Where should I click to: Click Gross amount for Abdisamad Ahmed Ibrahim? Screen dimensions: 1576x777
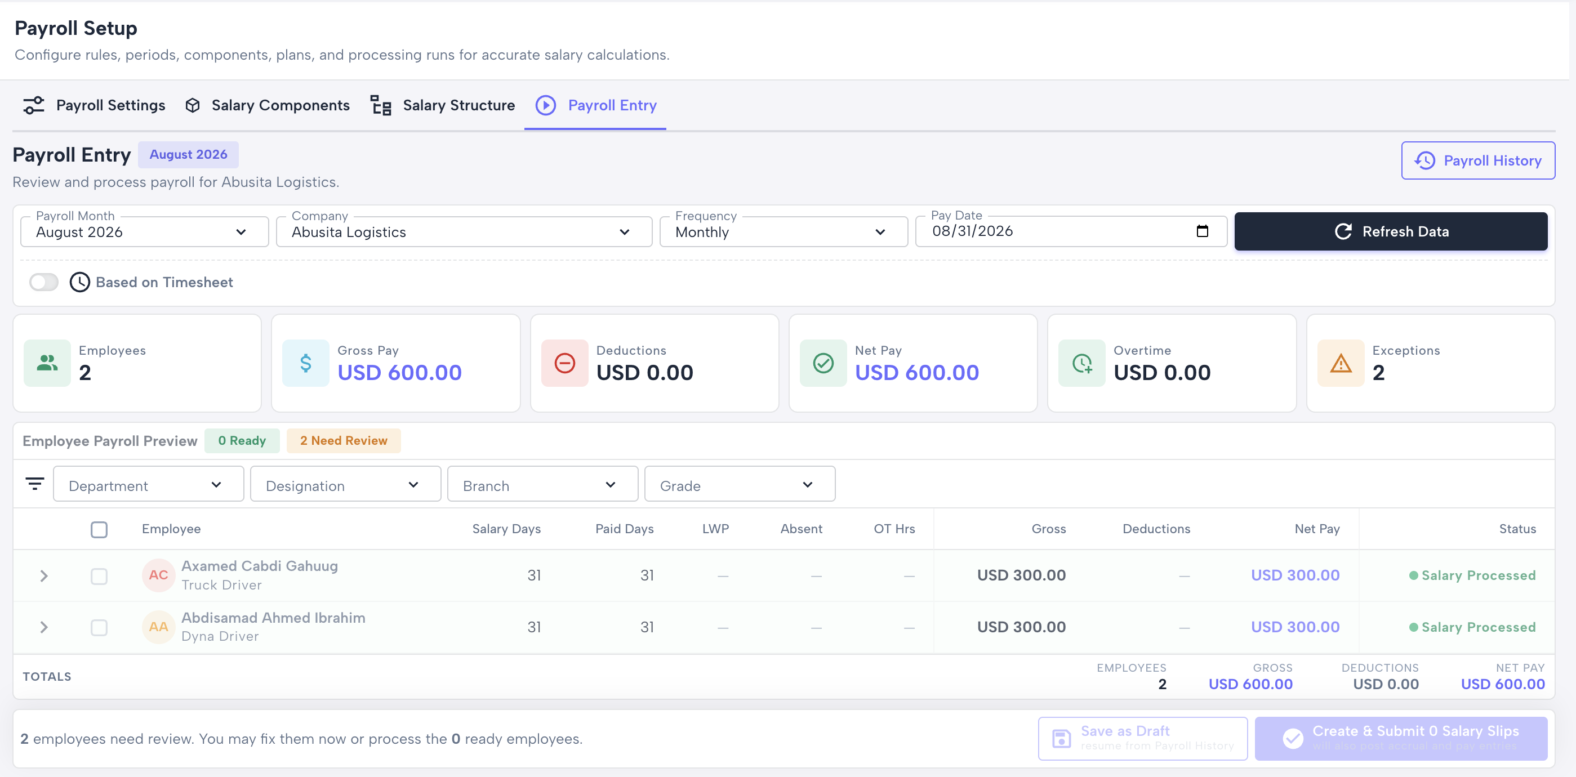[1021, 627]
